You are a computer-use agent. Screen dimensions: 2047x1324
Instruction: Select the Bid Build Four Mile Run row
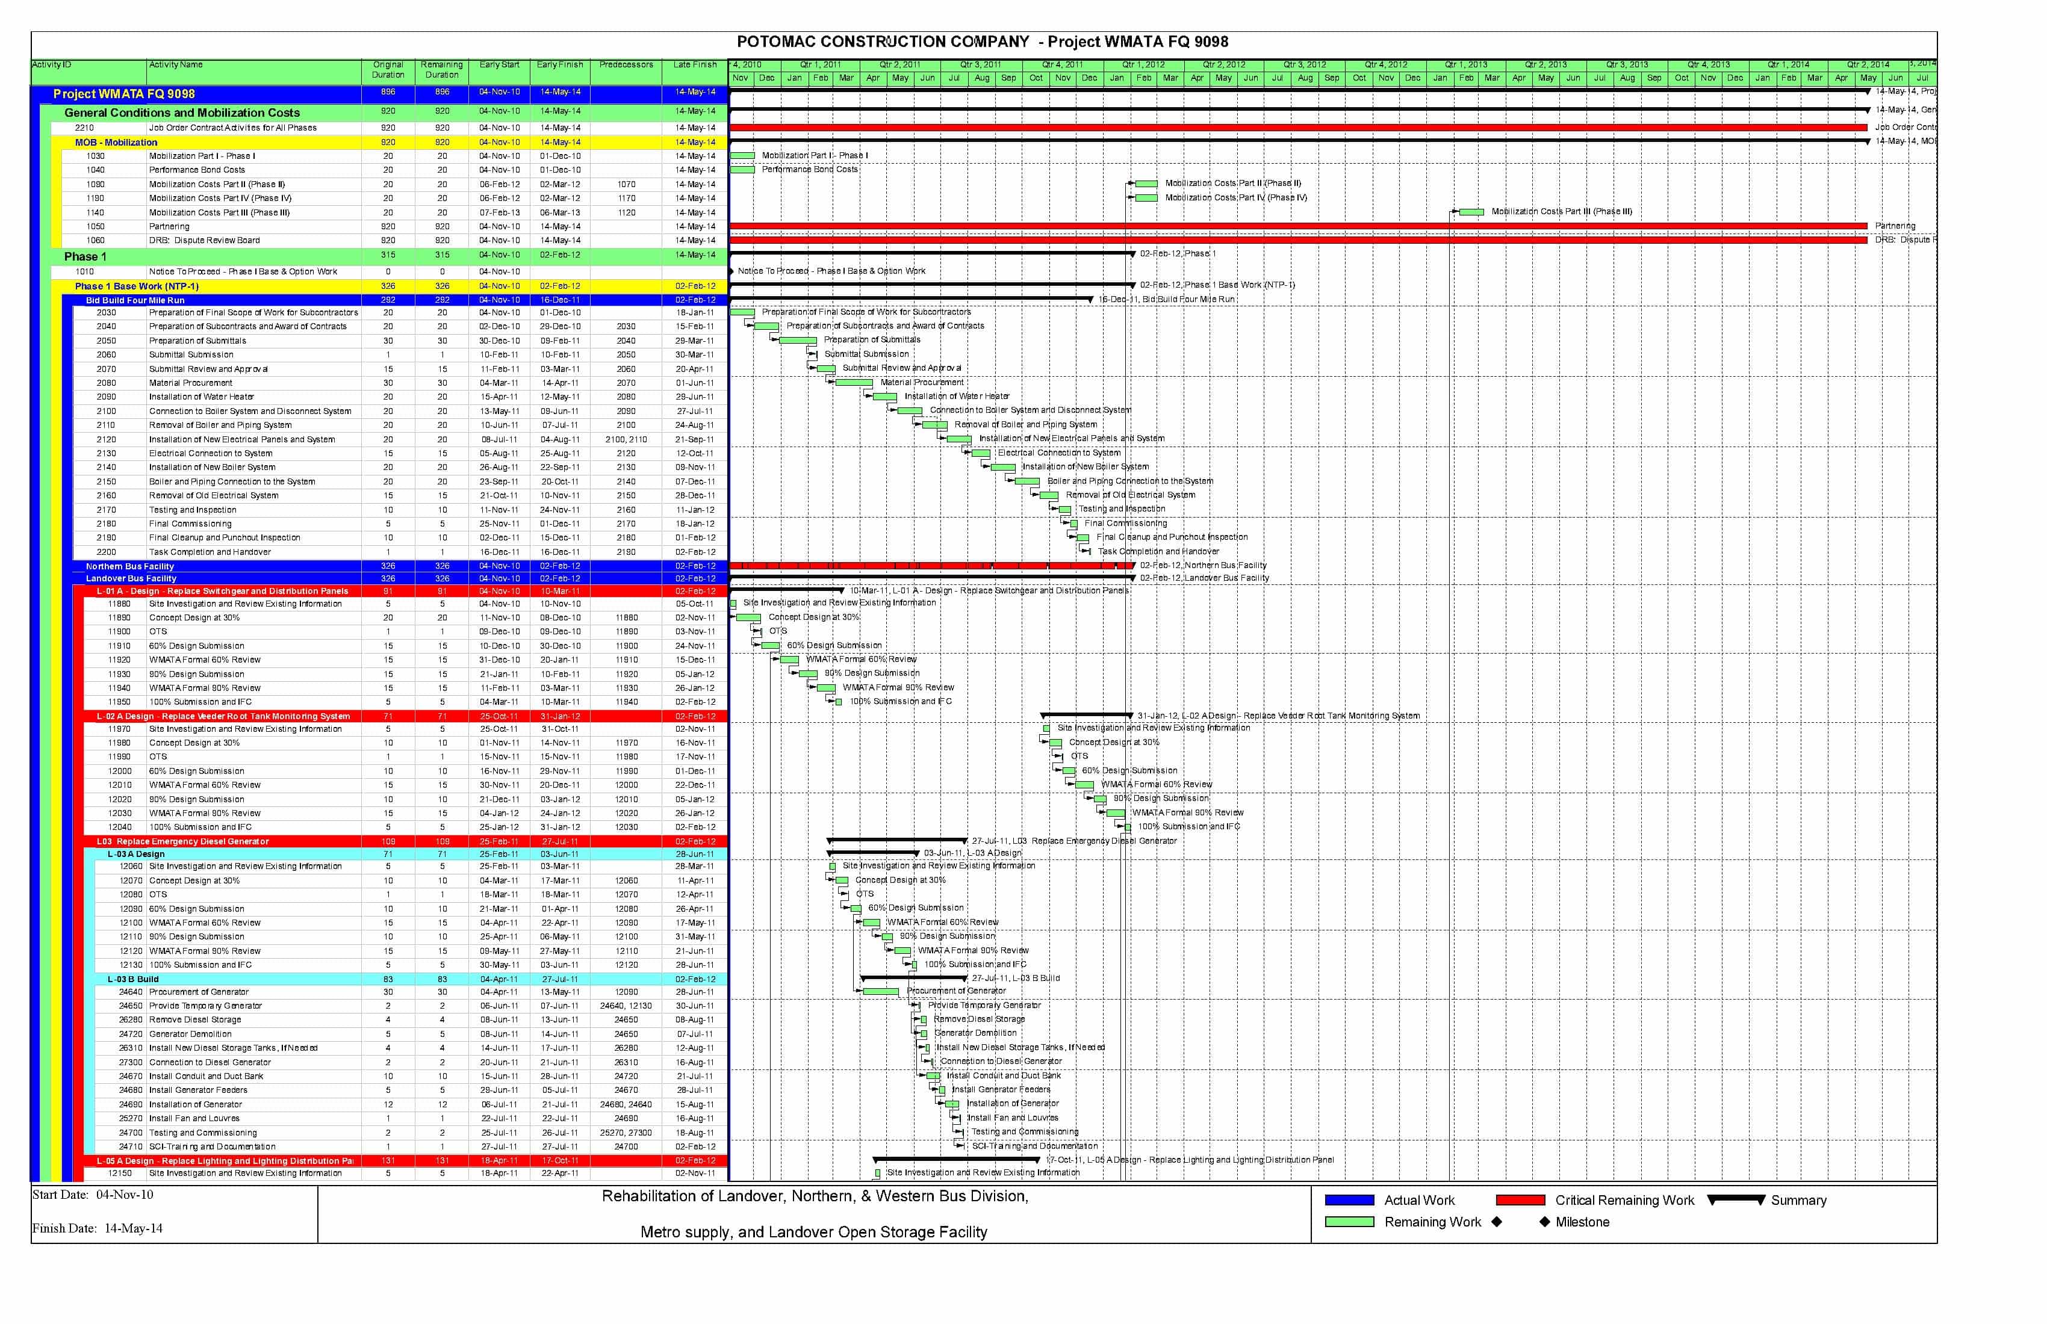pyautogui.click(x=395, y=300)
